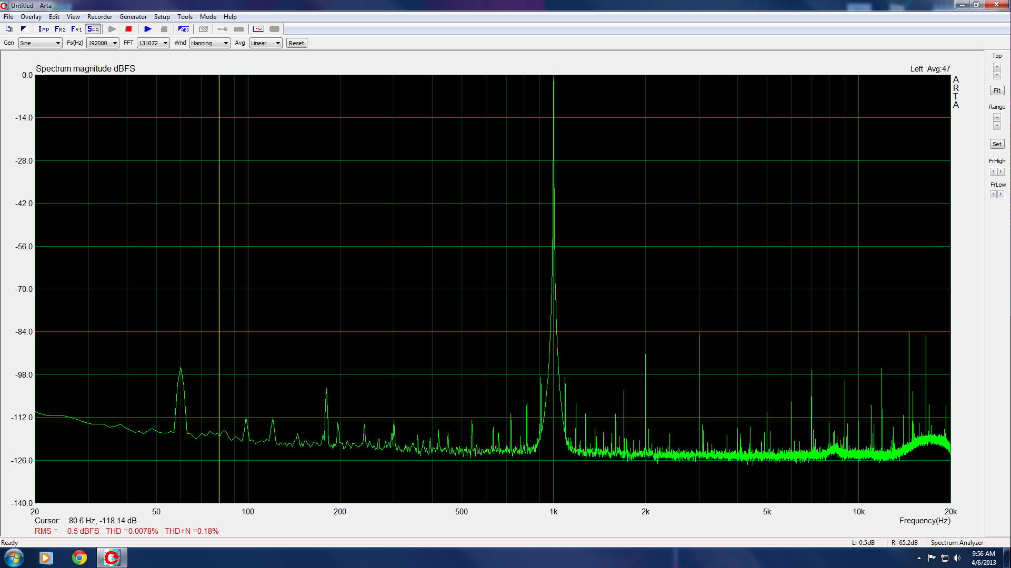Click the New document toolbar icon
The width and height of the screenshot is (1011, 568).
(9, 29)
